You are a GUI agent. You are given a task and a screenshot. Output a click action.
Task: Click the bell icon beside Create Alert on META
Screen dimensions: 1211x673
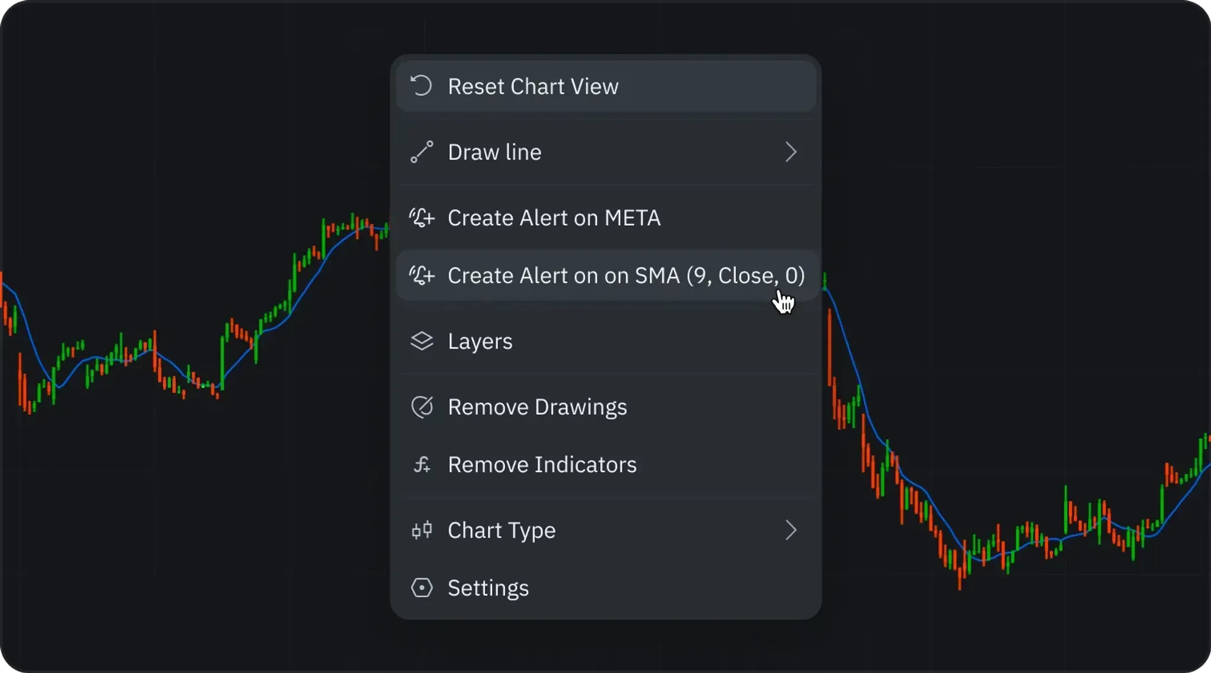point(422,218)
